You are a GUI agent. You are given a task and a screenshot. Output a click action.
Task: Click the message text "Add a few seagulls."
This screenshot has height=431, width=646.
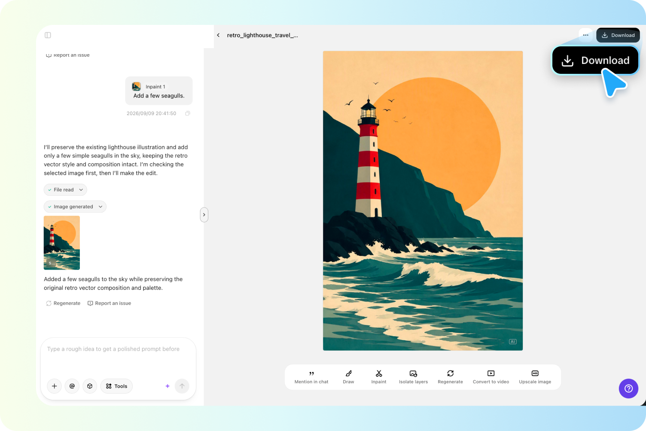tap(159, 96)
